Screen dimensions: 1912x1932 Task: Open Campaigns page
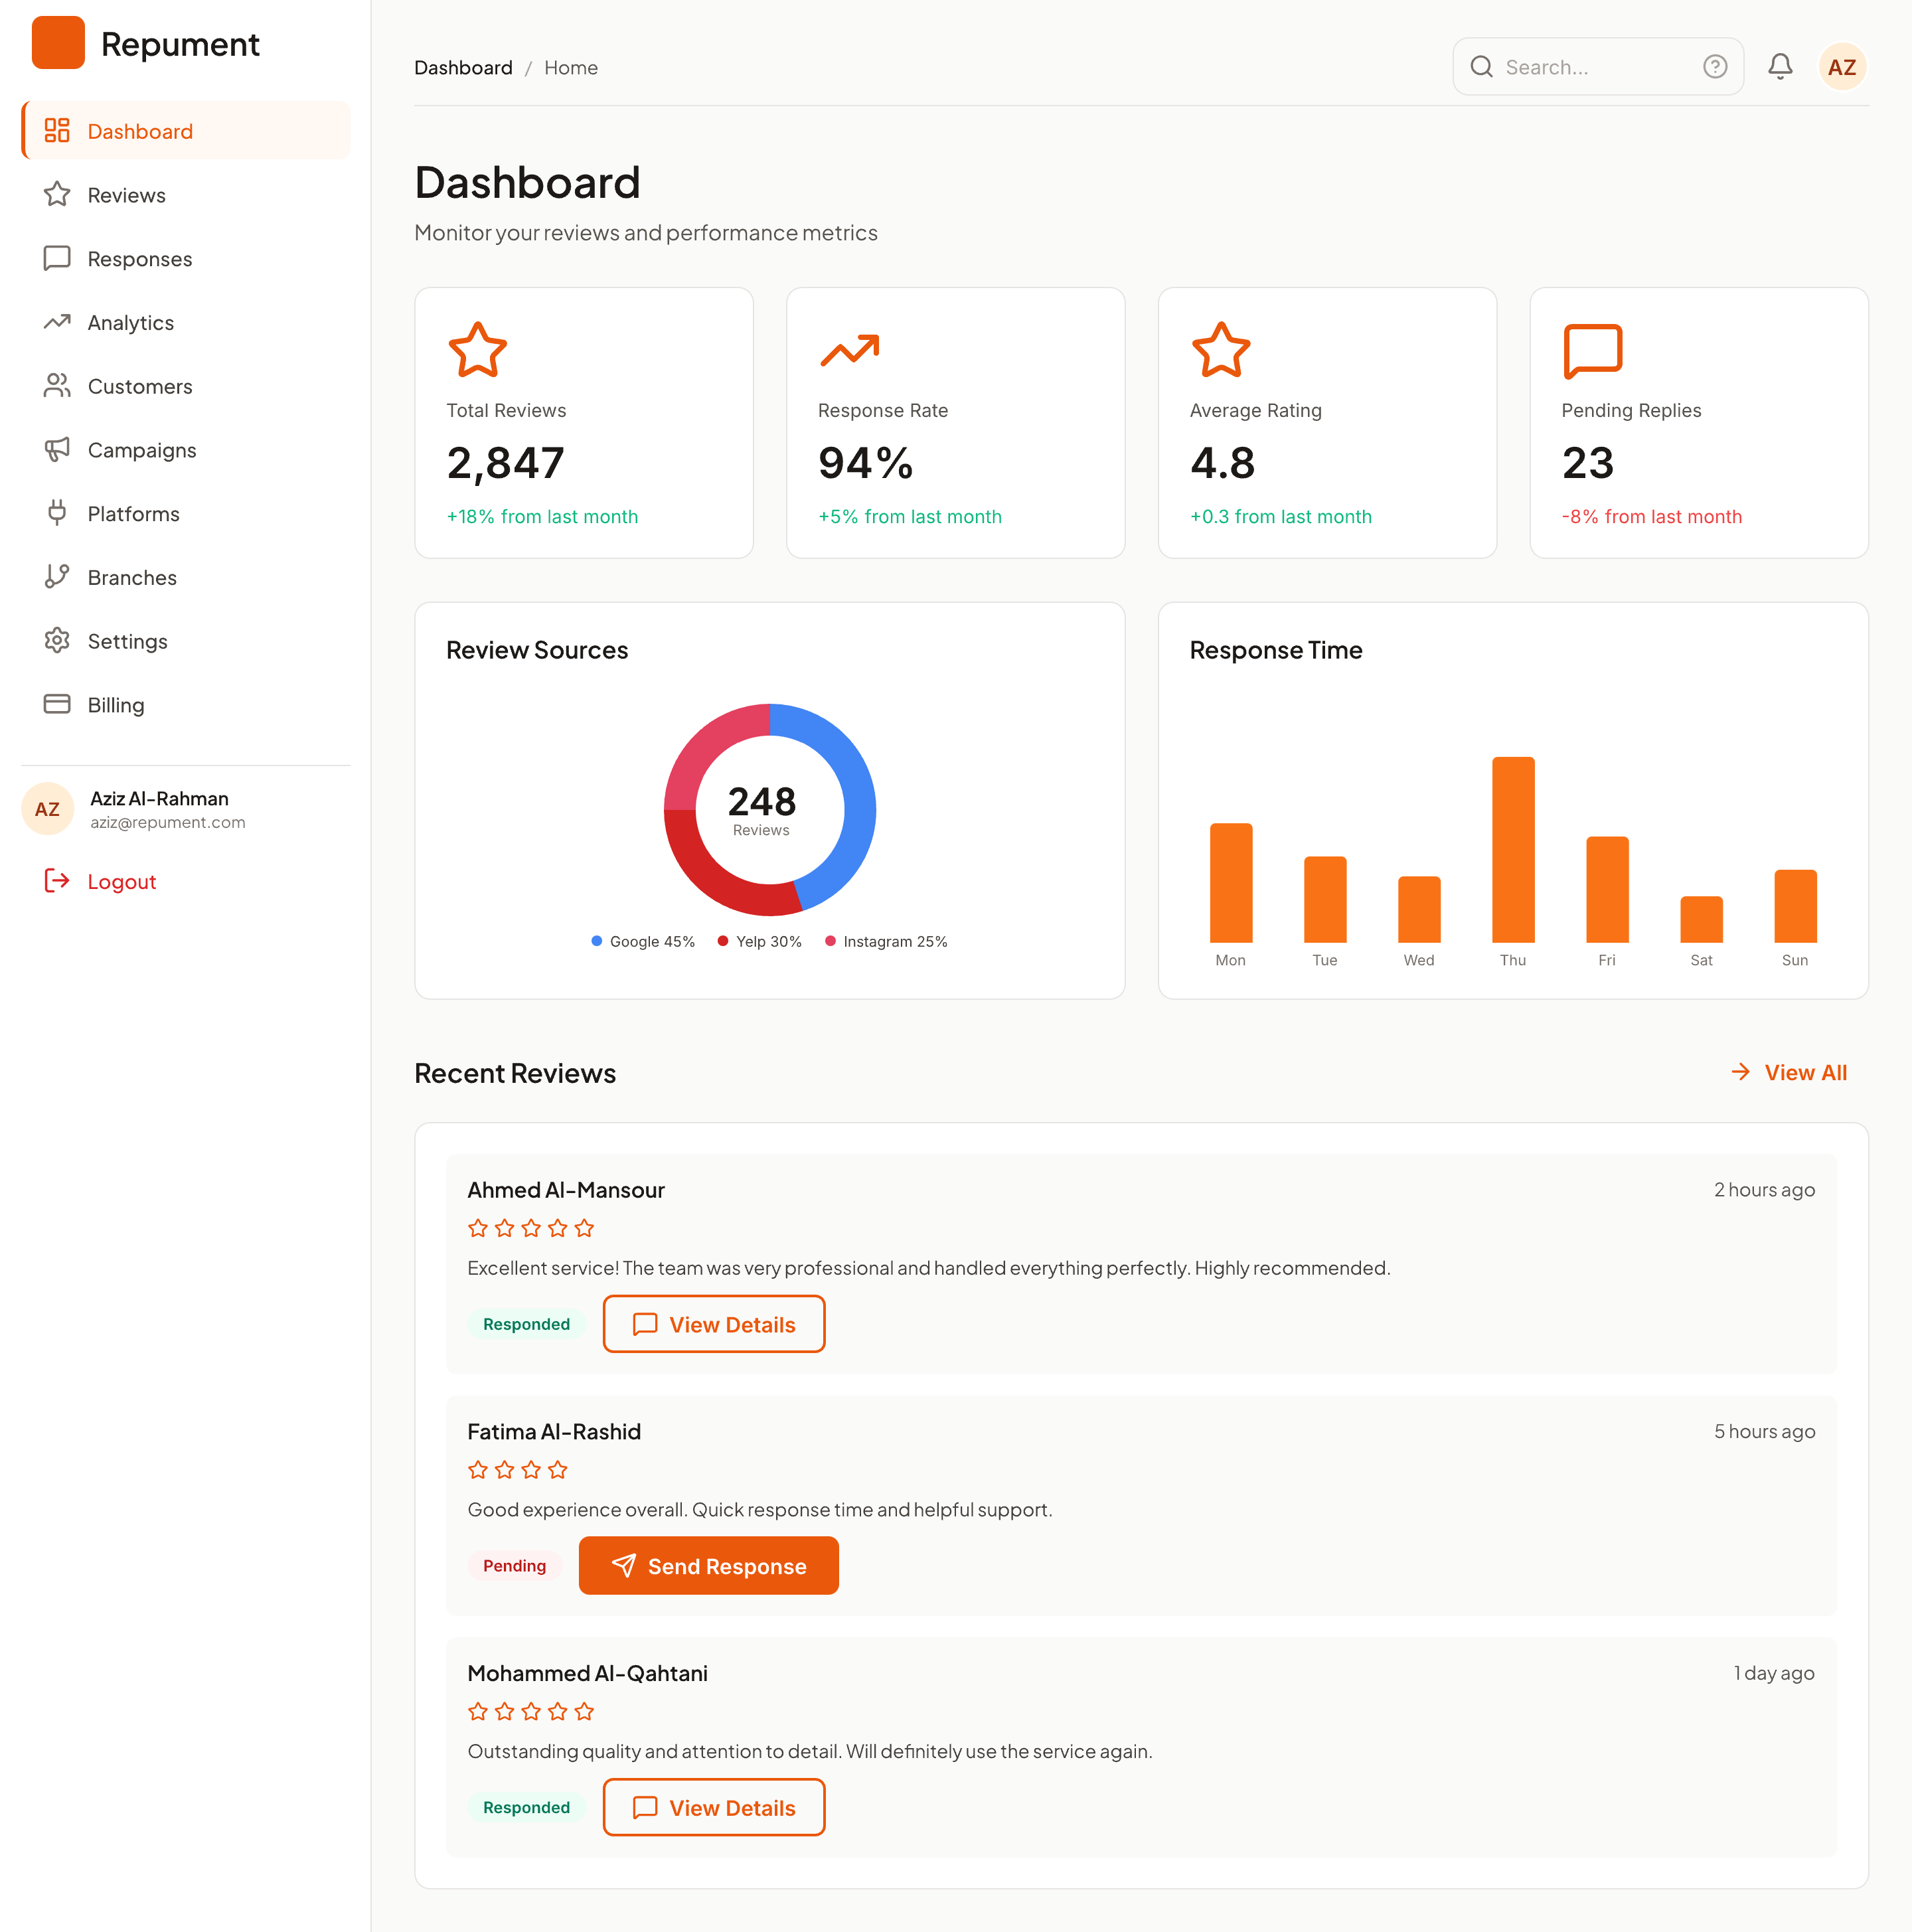click(186, 450)
